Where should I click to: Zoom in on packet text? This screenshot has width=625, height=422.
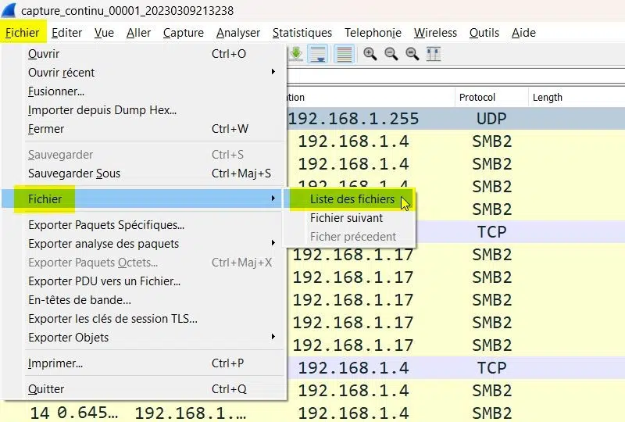370,54
